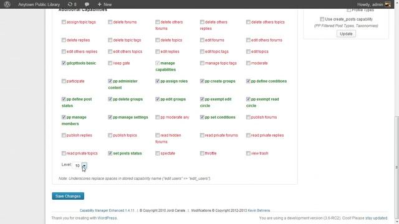Uncheck the pp assign roles box

click(158, 82)
